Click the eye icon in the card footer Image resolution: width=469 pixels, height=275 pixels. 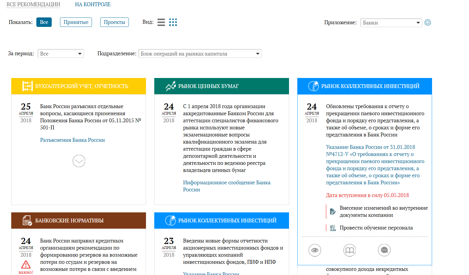315,250
